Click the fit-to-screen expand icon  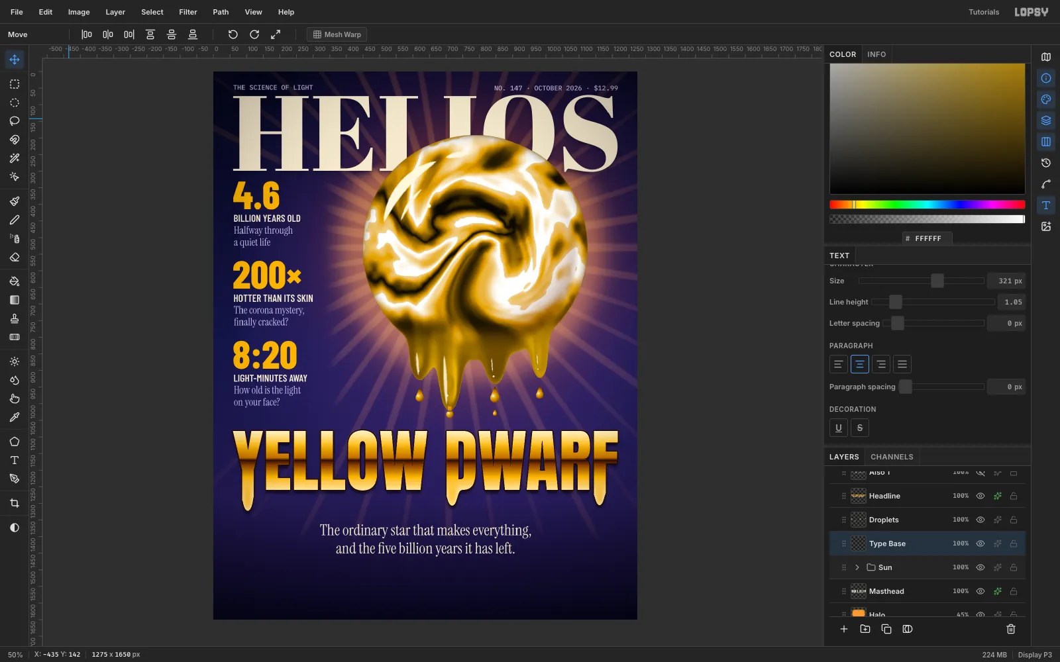276,34
